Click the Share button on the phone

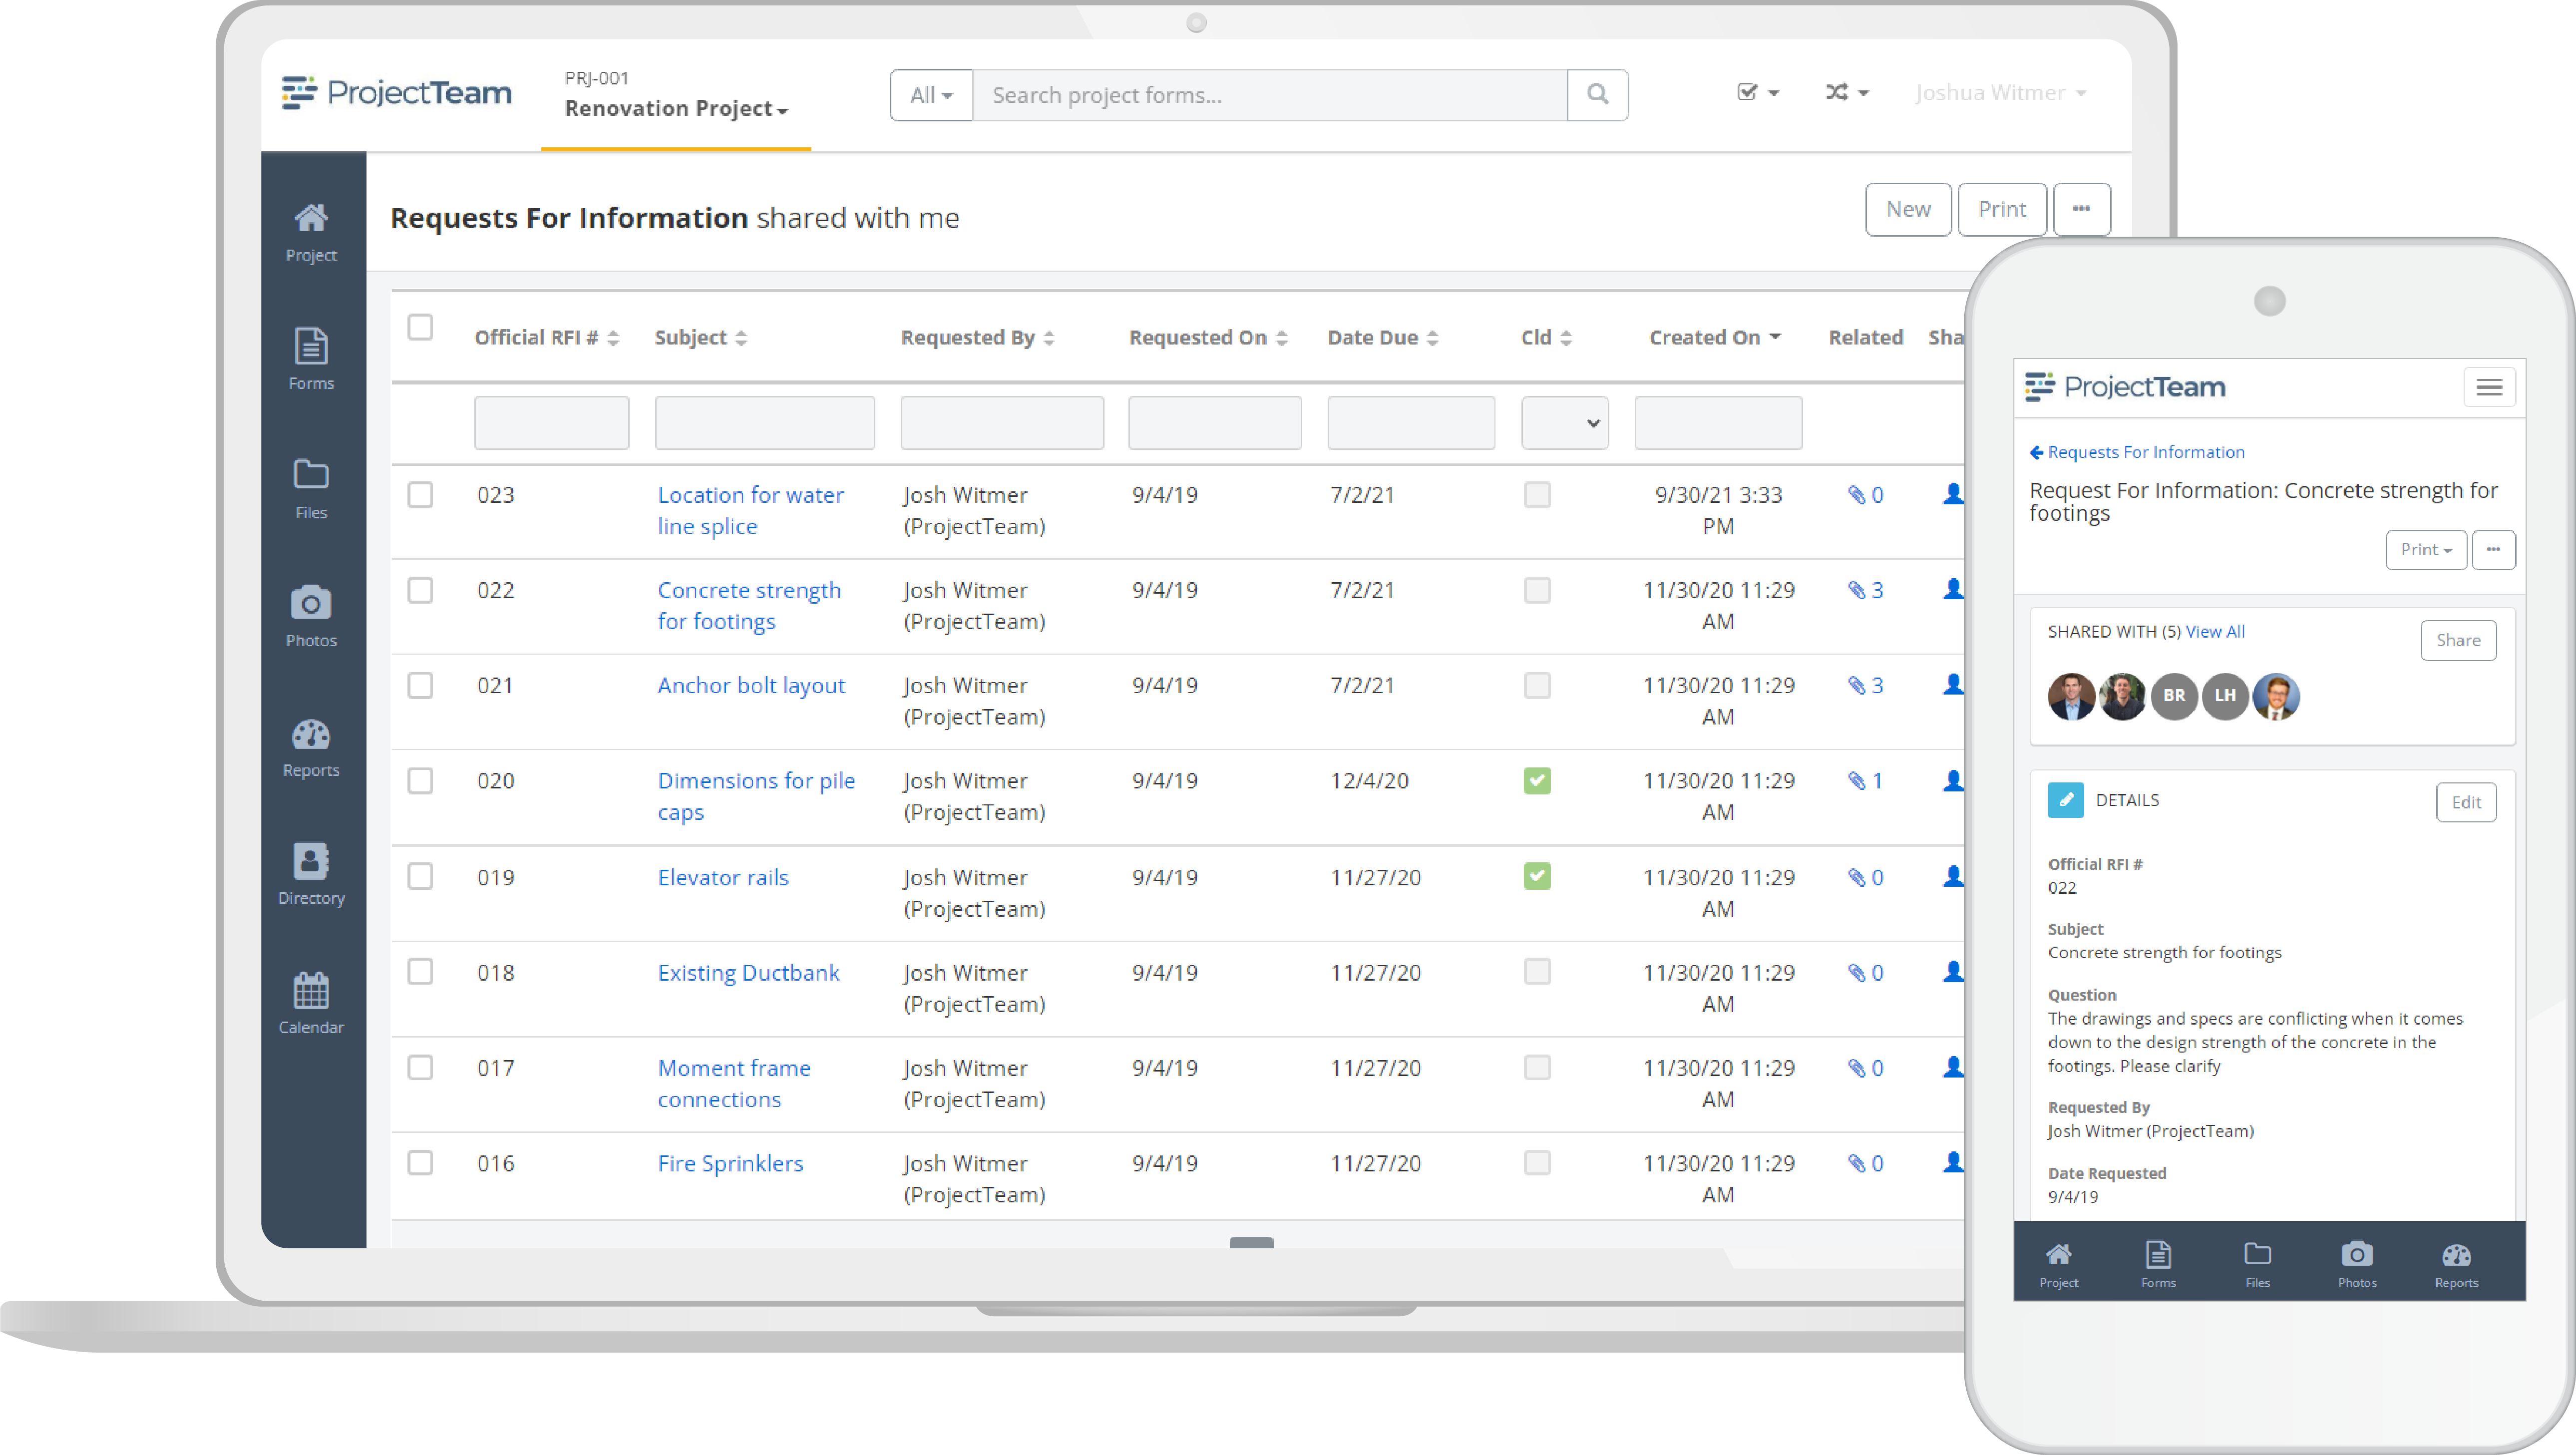(2458, 641)
